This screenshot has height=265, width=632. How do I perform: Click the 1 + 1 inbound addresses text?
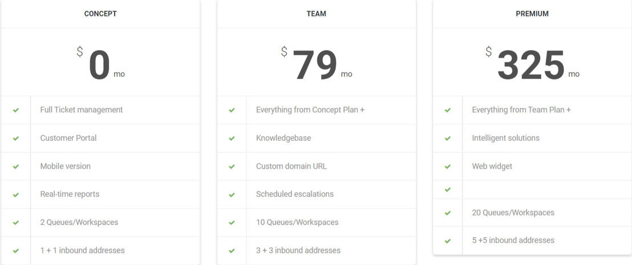[x=82, y=250]
